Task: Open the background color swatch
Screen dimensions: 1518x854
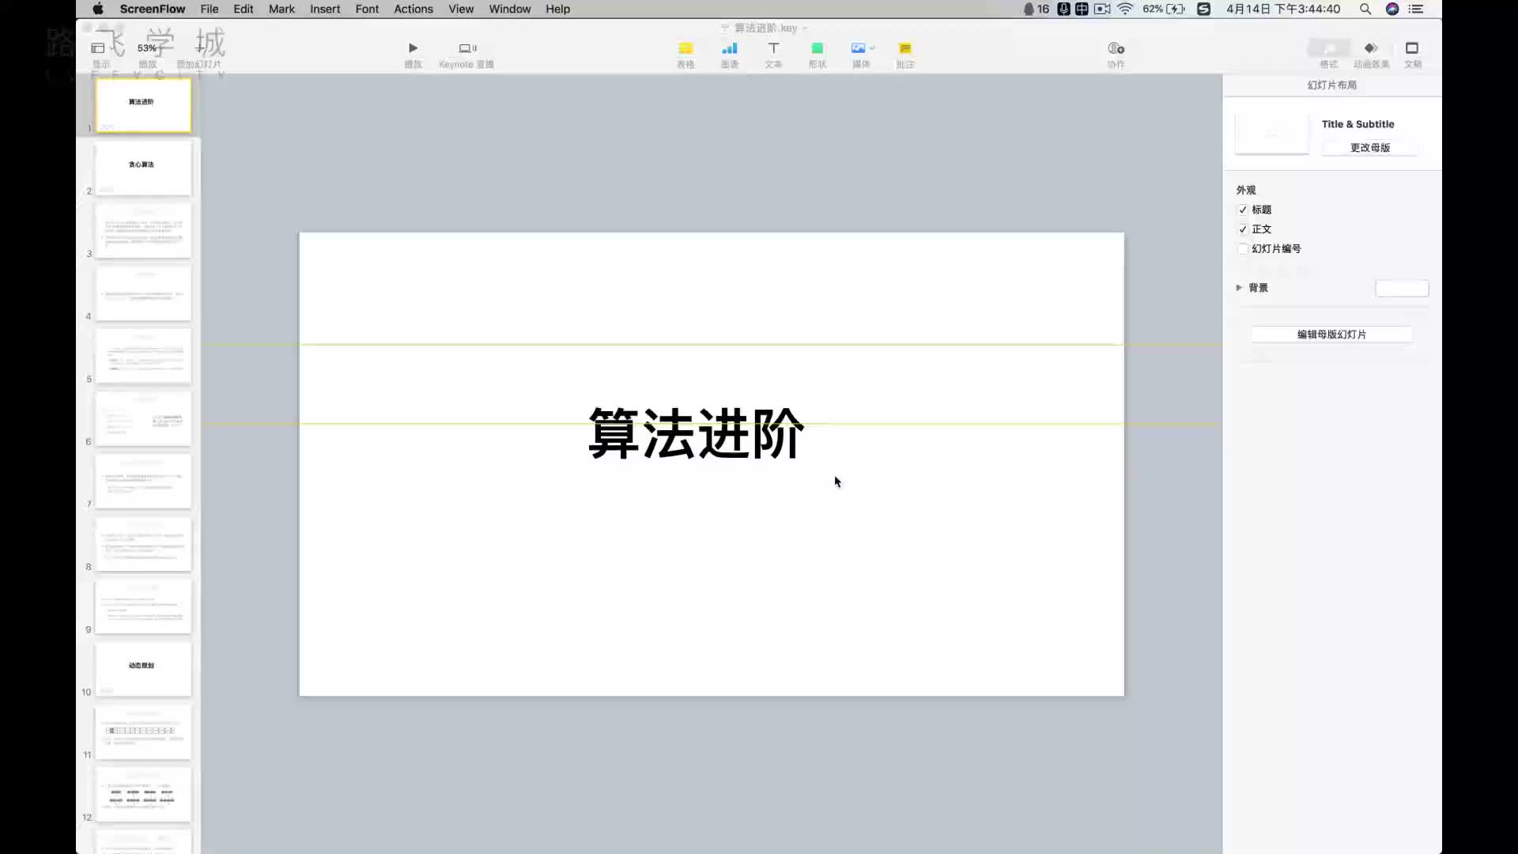Action: pos(1402,289)
